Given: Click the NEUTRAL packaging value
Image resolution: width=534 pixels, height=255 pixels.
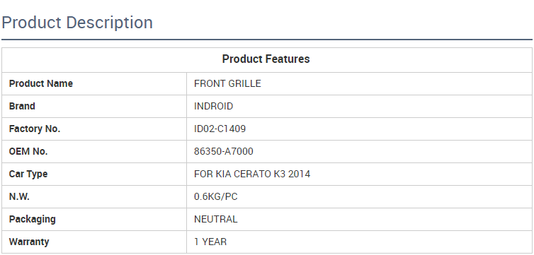Looking at the screenshot, I should (215, 220).
